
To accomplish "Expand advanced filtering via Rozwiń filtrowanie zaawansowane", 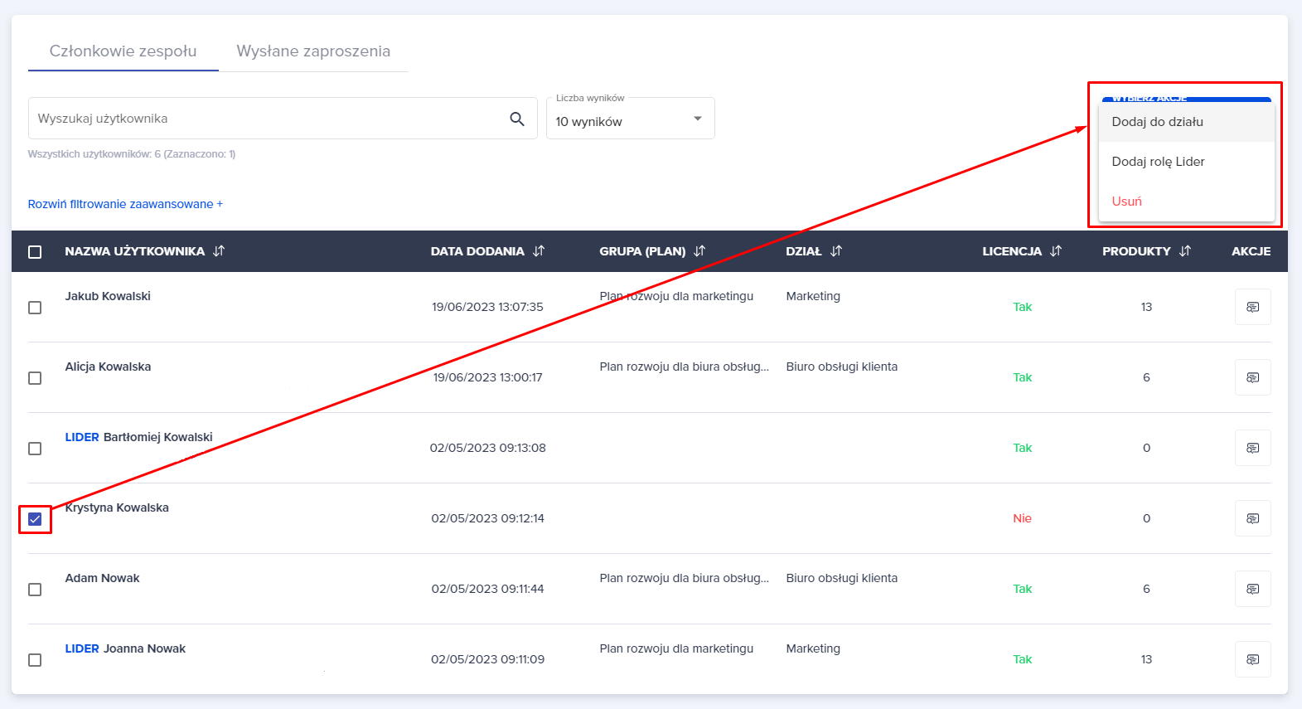I will point(125,204).
